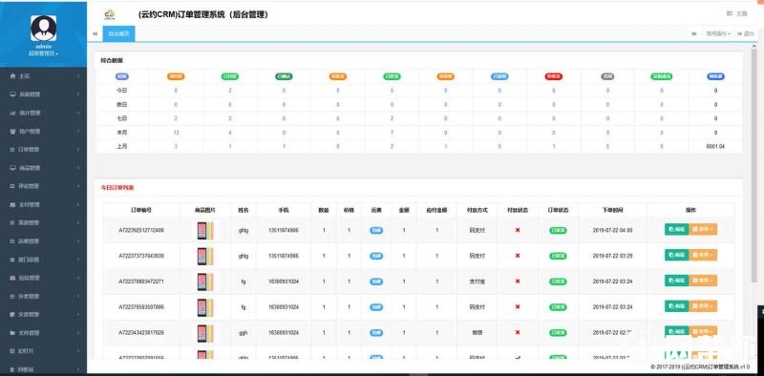Click red X payment status for order A722373737043030

(x=518, y=256)
